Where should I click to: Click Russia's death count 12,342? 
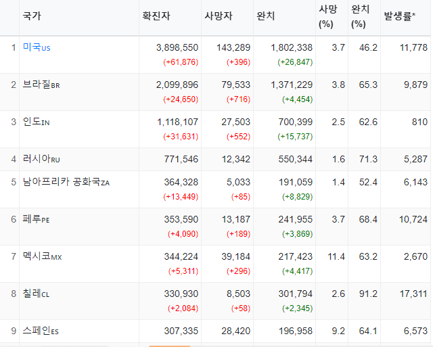[236, 159]
